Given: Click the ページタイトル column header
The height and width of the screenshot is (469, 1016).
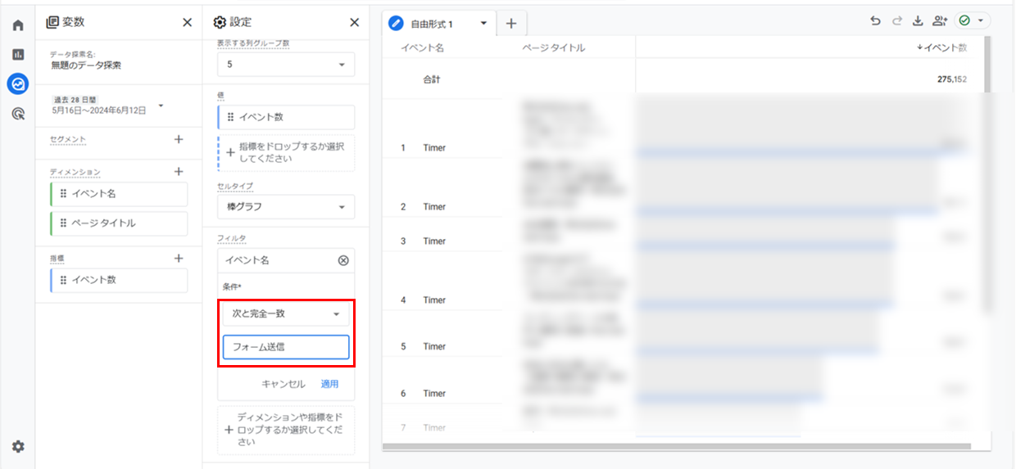Looking at the screenshot, I should tap(553, 48).
